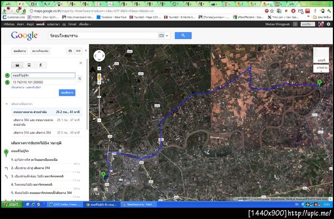Close the directions form with the X
This screenshot has width=334, height=219.
tap(81, 63)
